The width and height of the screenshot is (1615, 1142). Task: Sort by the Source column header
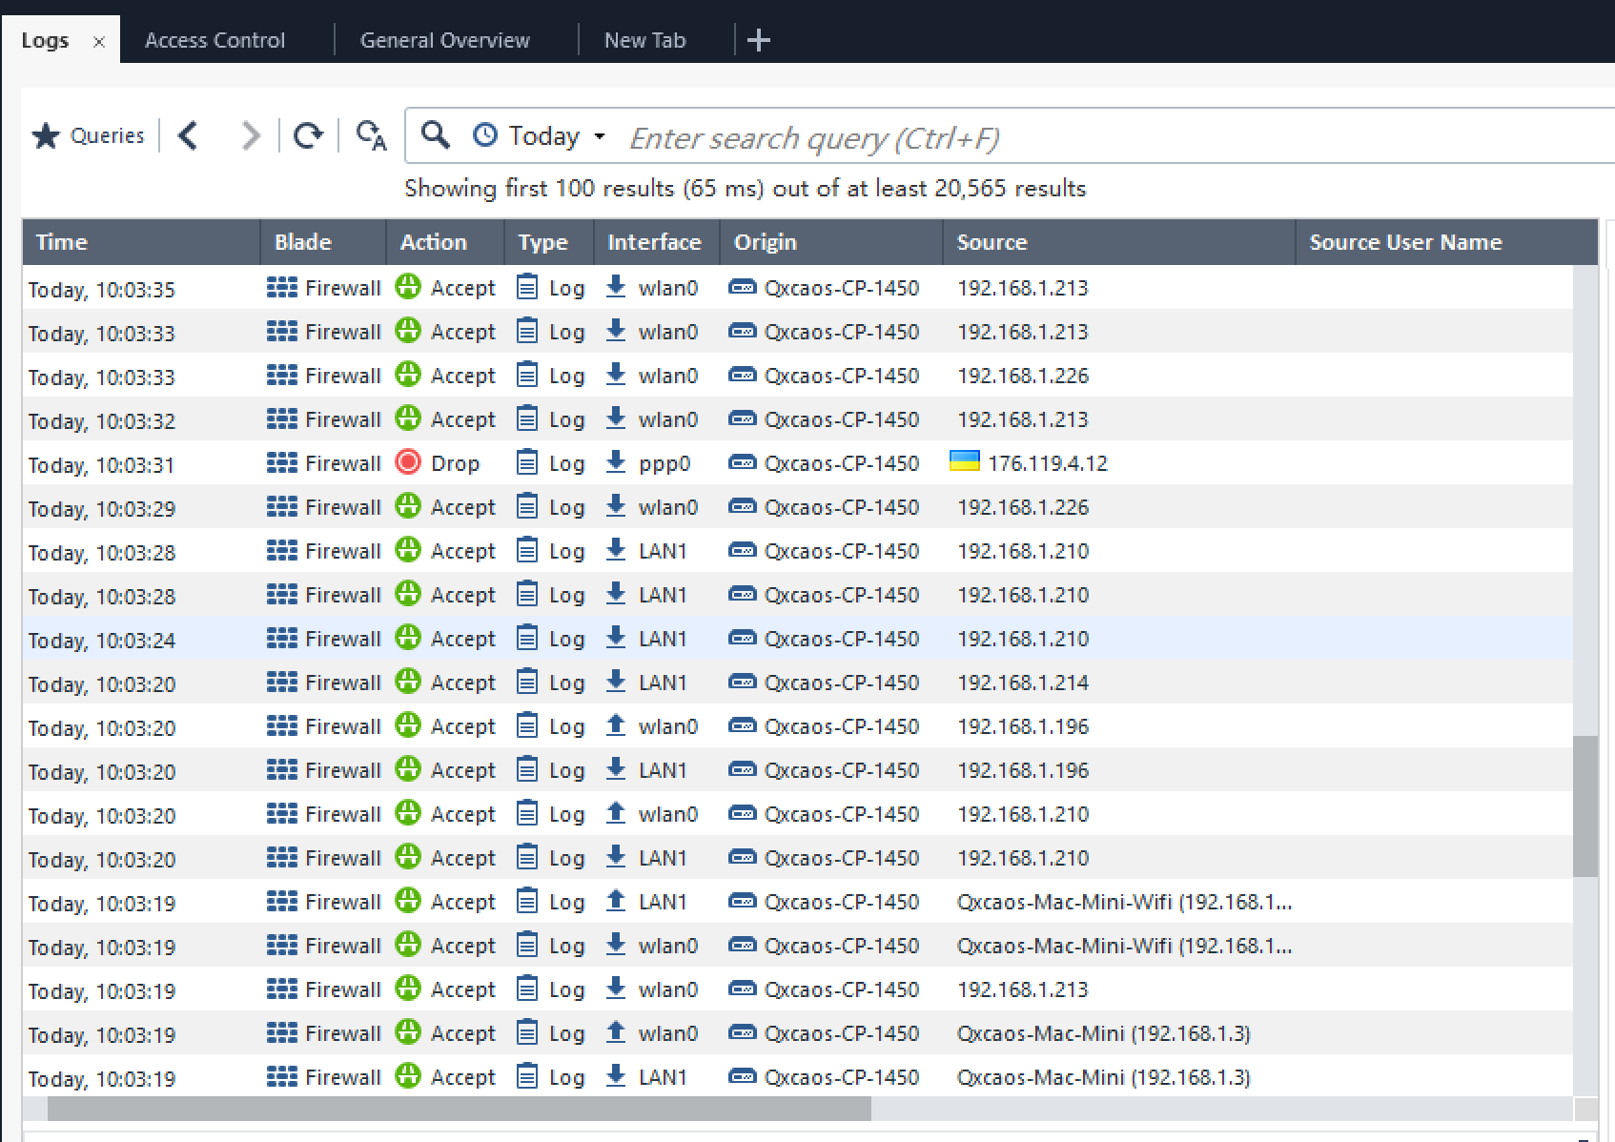[x=1119, y=242]
